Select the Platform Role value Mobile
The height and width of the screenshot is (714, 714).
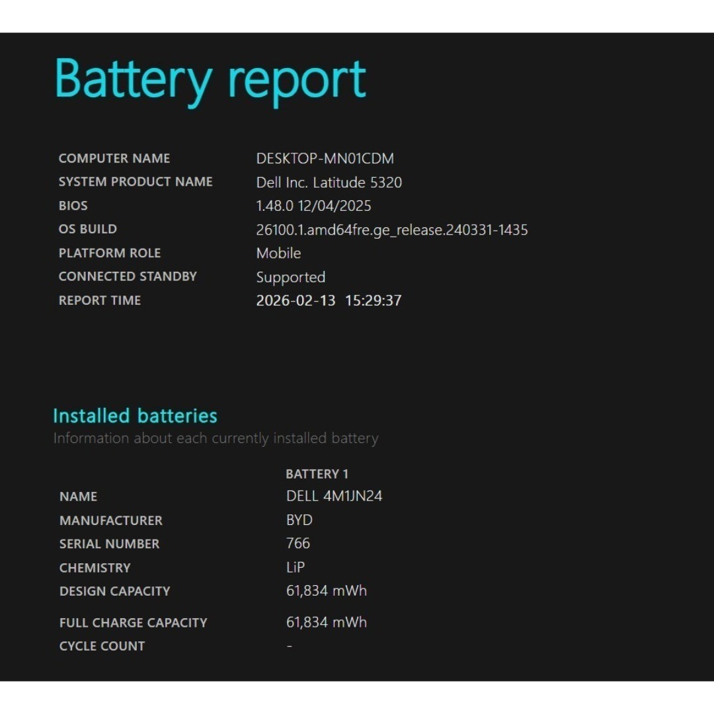(278, 253)
